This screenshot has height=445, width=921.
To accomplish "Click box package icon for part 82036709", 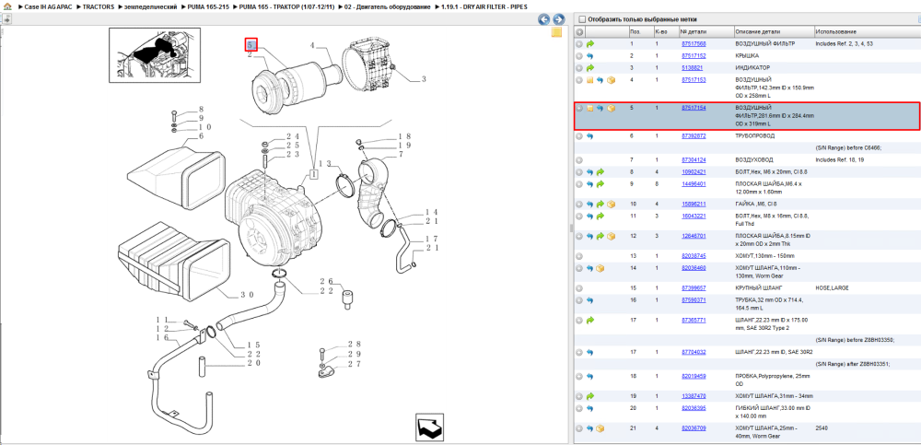I will click(x=600, y=428).
